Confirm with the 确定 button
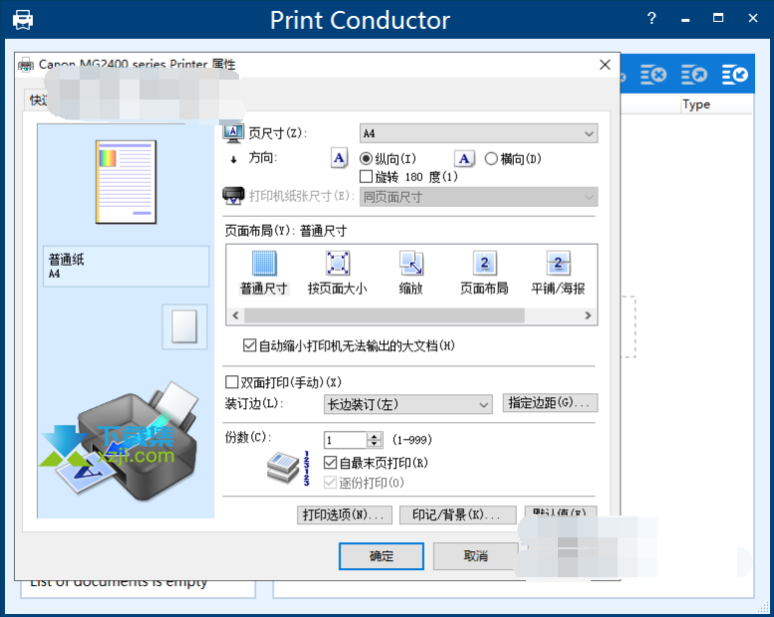Screen dimensions: 774x617 point(382,556)
